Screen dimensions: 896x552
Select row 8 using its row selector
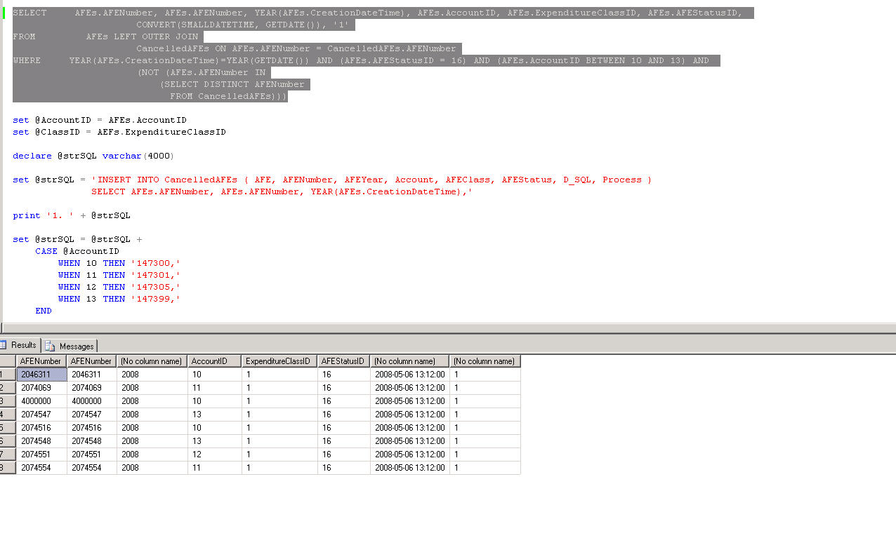coord(6,467)
